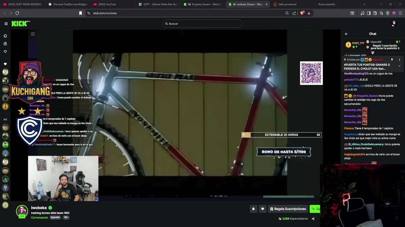Switch to D2PT Silencer Meta Item Build tab
This screenshot has width=405, height=227.
[x=158, y=4]
